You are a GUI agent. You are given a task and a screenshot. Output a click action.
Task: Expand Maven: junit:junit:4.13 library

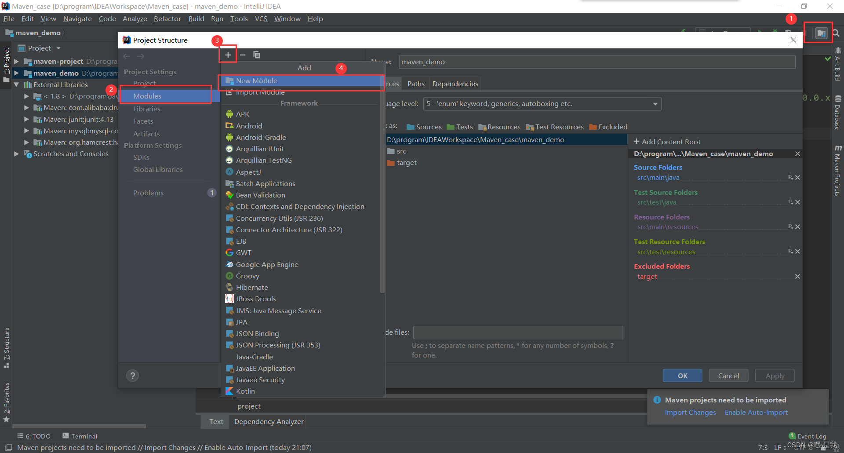tap(26, 119)
